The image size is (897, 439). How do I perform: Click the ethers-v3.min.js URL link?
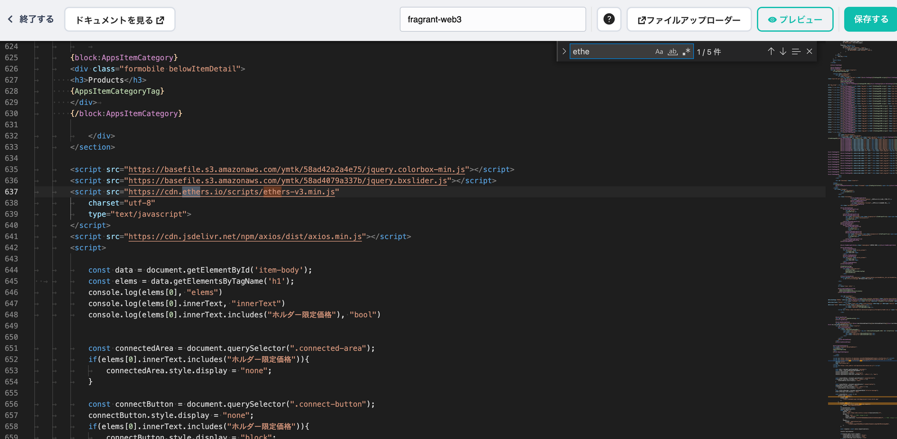tap(231, 192)
